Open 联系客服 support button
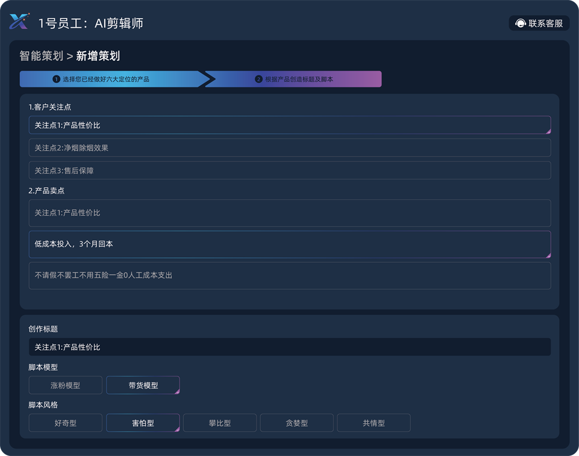 point(539,23)
